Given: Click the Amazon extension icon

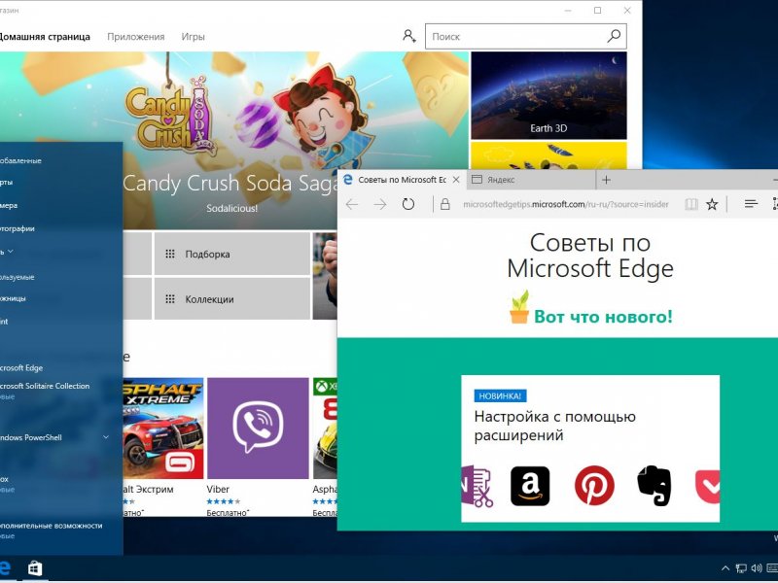Looking at the screenshot, I should (530, 486).
